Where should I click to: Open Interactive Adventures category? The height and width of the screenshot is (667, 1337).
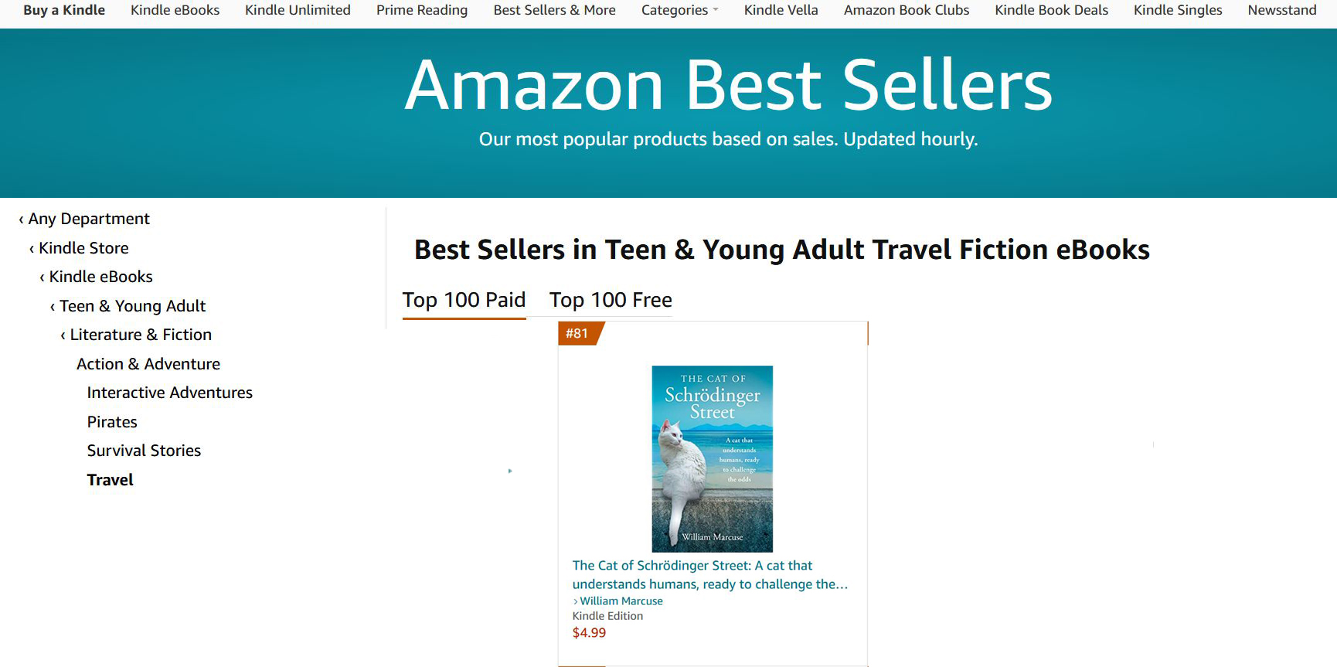coord(169,393)
